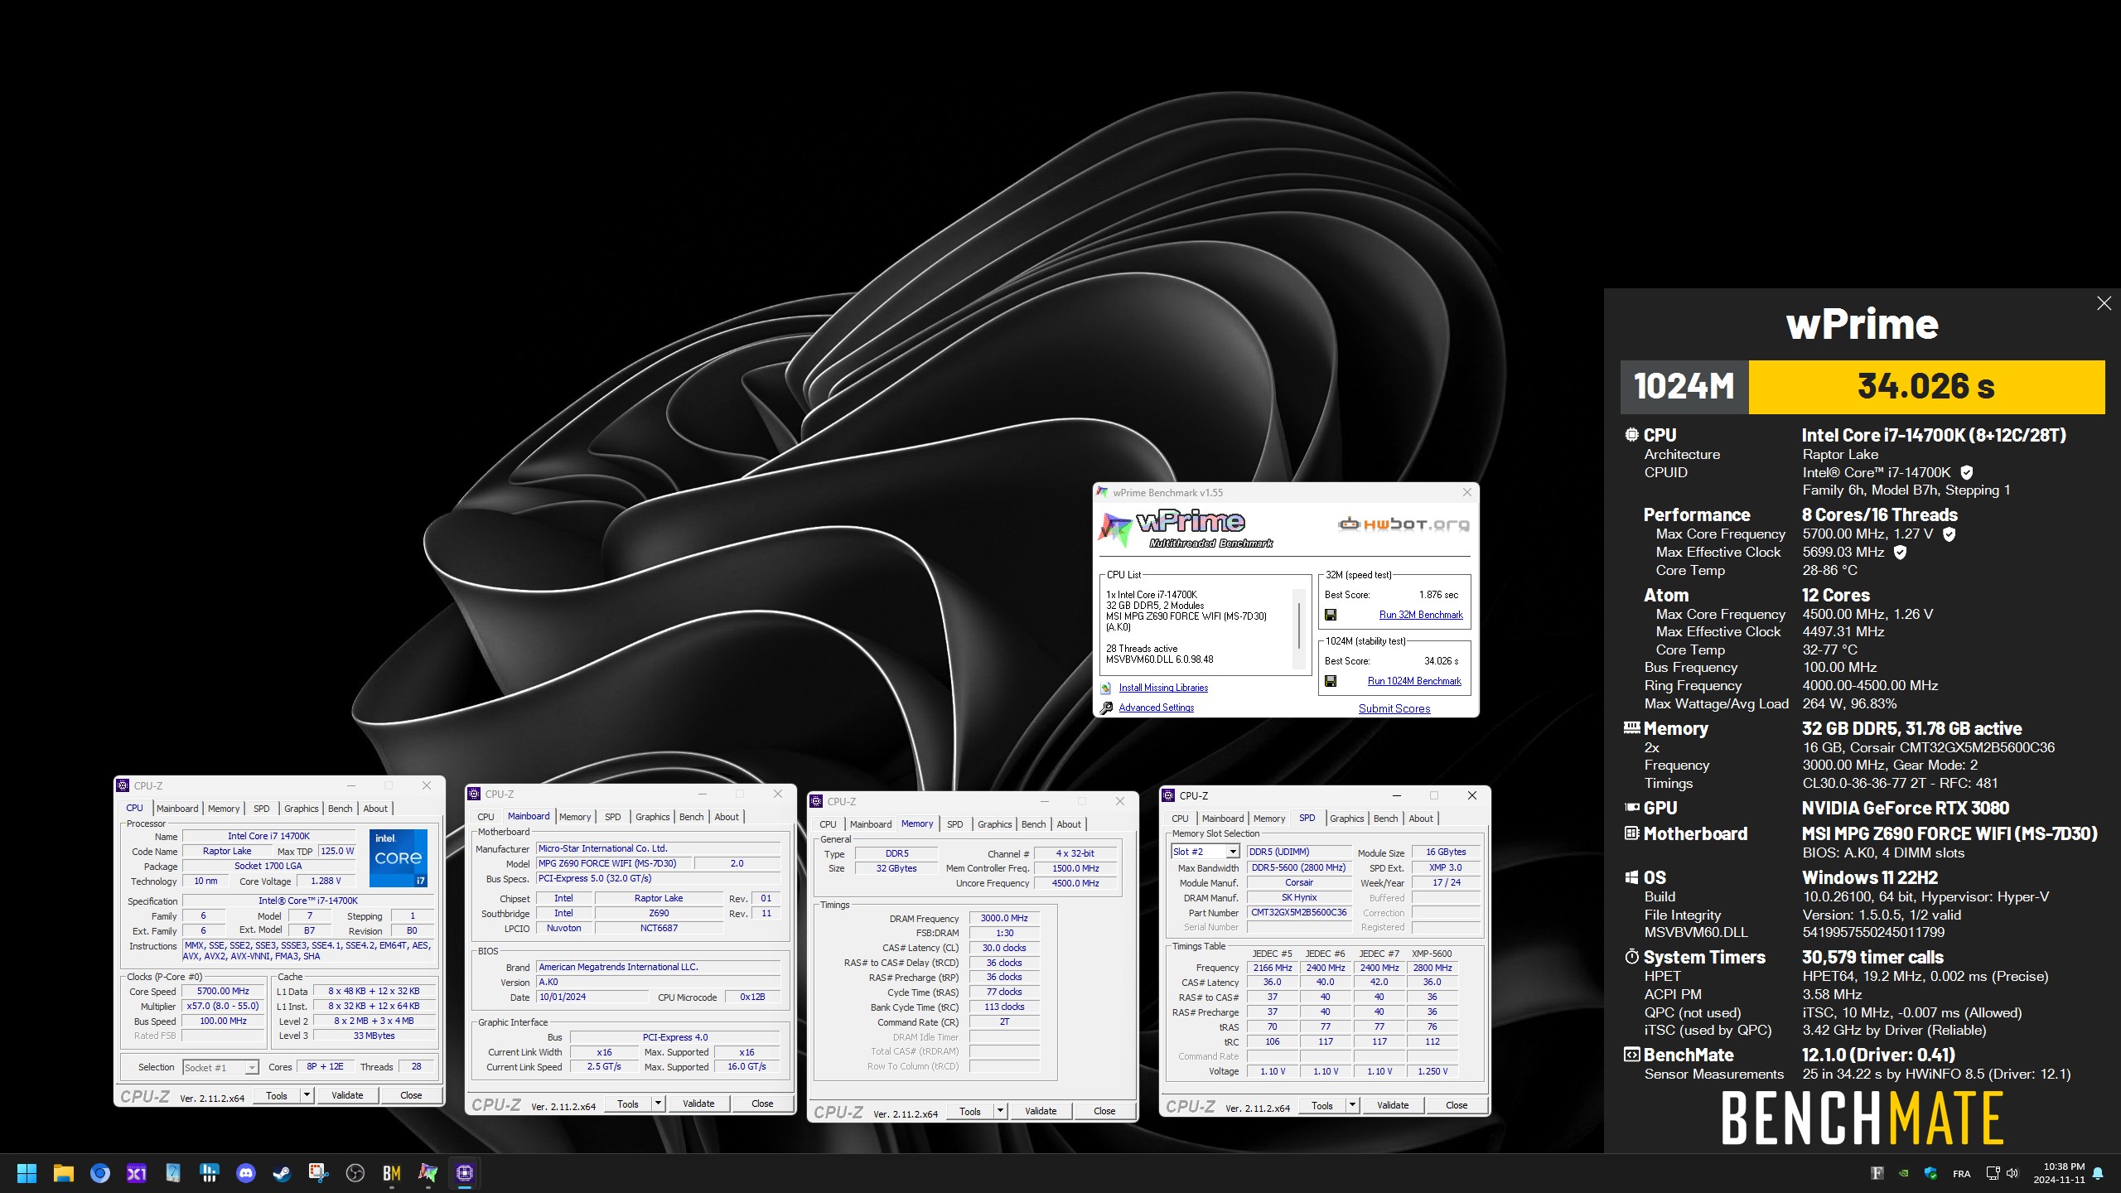Click the Run 1024M Benchmark link
2121x1193 pixels.
(1414, 681)
